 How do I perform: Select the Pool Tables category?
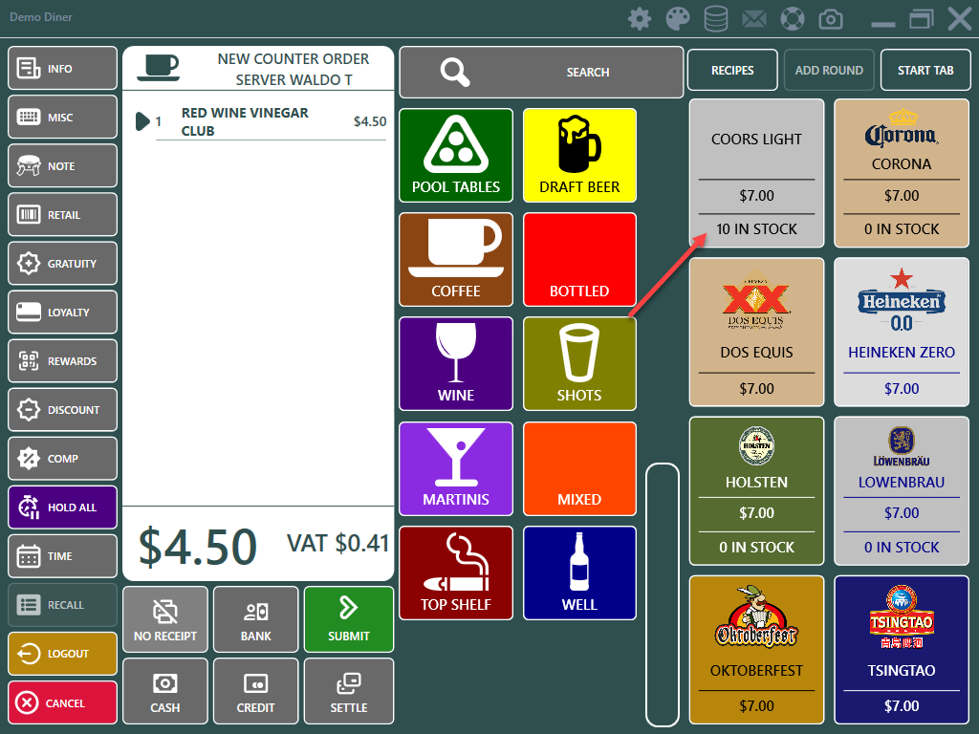click(456, 155)
